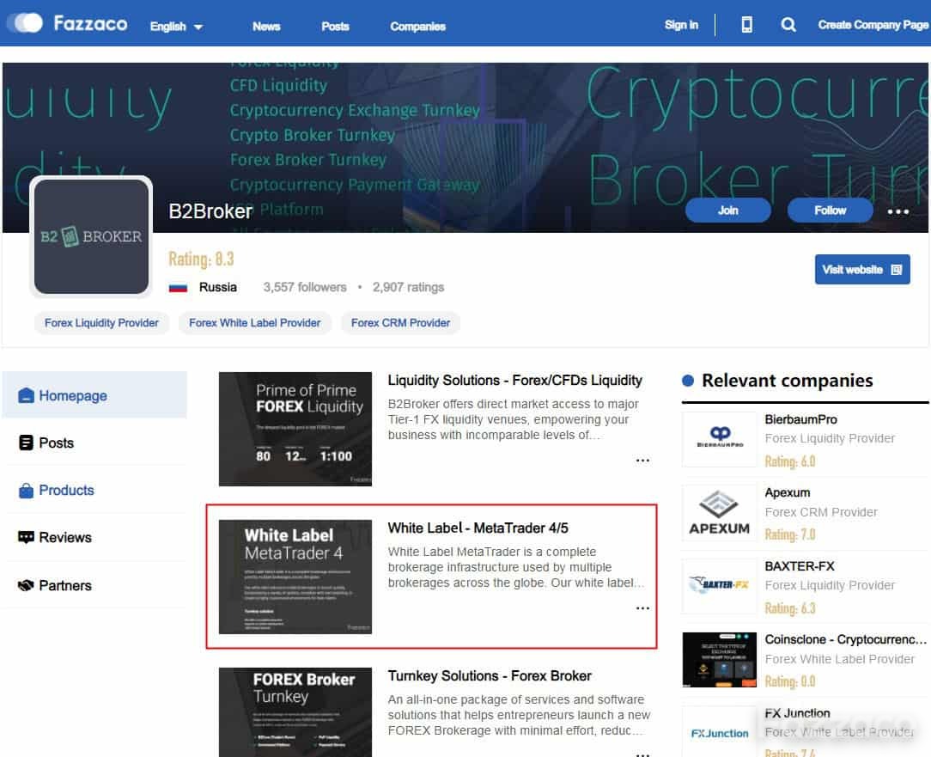Viewport: 931px width, 757px height.
Task: Click the Fazzaco logo icon
Action: point(25,23)
